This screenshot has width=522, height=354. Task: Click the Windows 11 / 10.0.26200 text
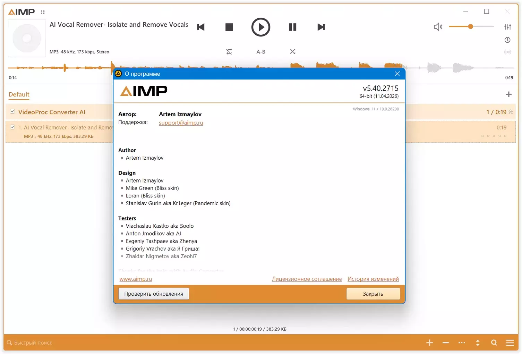pyautogui.click(x=376, y=109)
